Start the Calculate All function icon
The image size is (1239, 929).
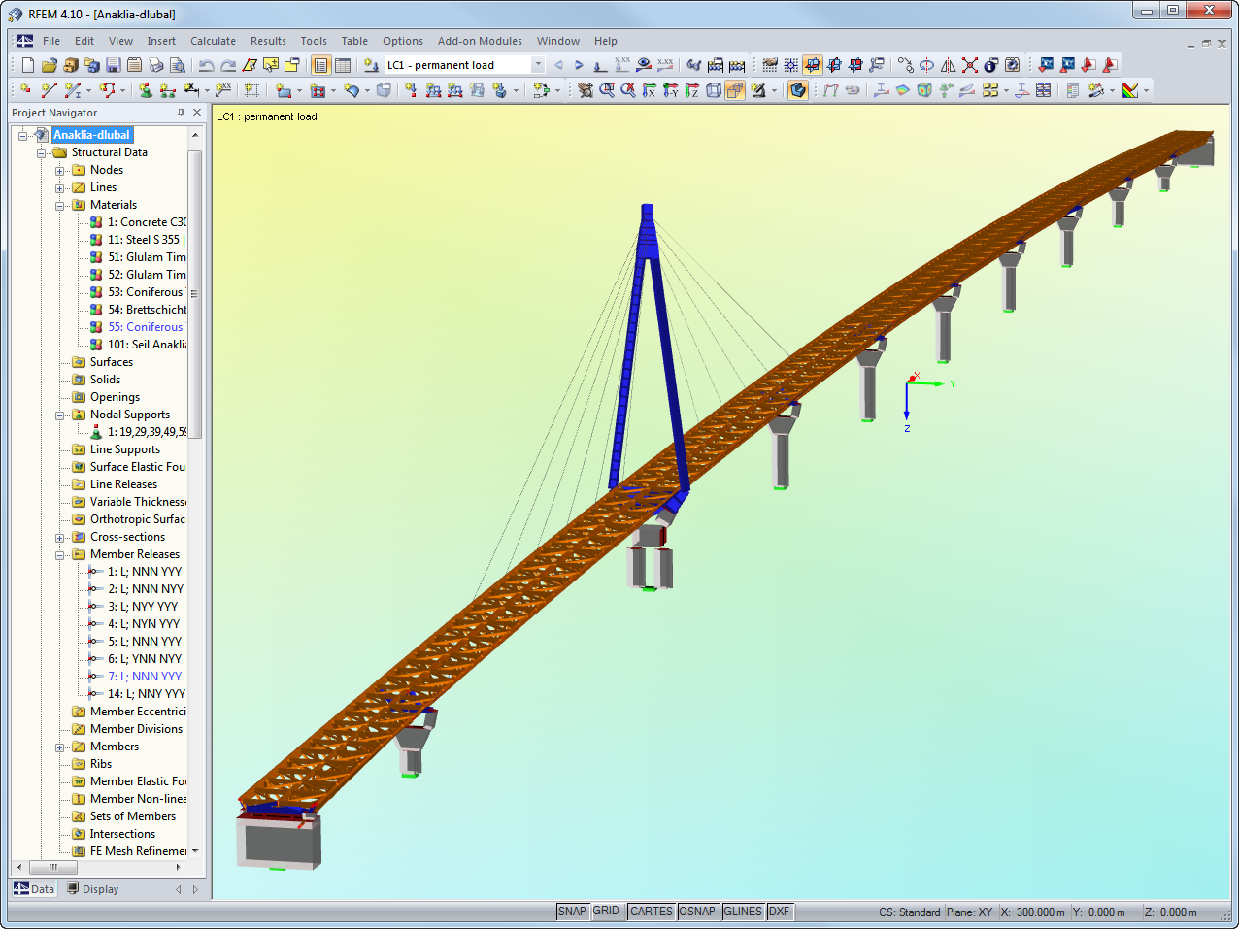click(736, 64)
